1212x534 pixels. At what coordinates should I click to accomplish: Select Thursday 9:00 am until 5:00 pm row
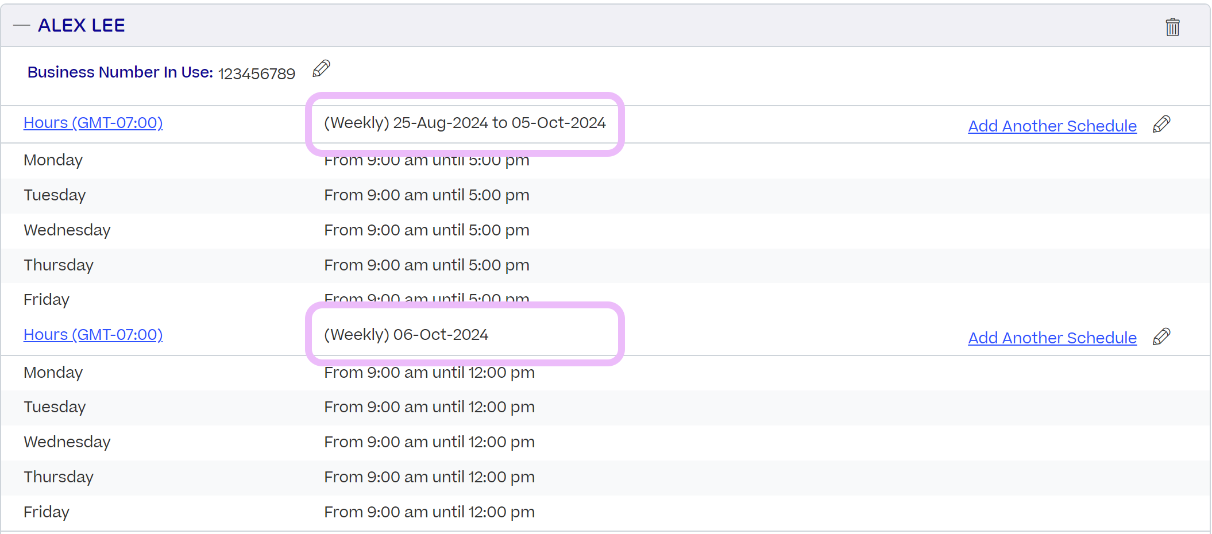(x=605, y=266)
